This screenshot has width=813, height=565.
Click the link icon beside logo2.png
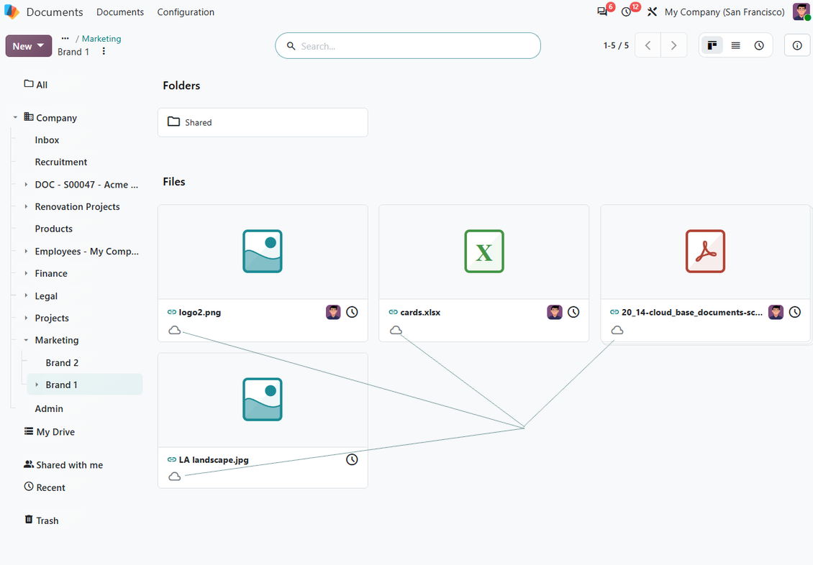click(x=172, y=312)
